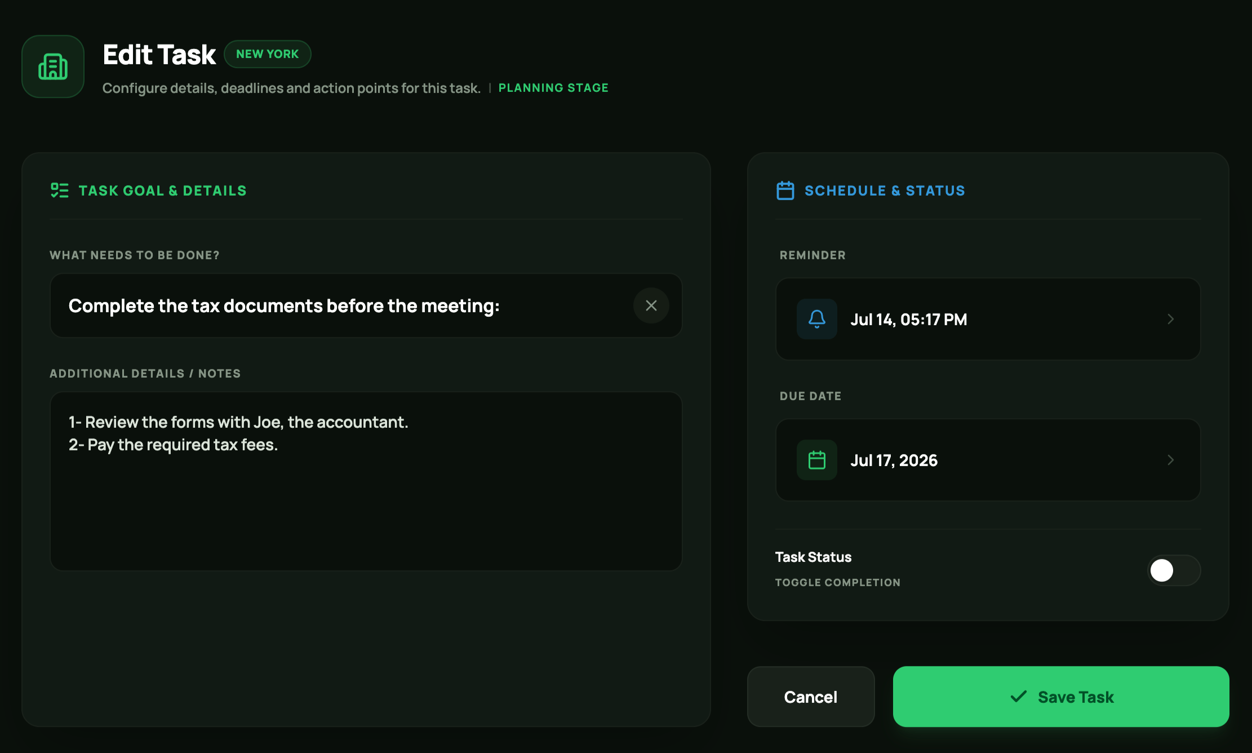
Task: Click the 'WHAT NEEDS TO BE DONE?' label
Action: pos(135,255)
